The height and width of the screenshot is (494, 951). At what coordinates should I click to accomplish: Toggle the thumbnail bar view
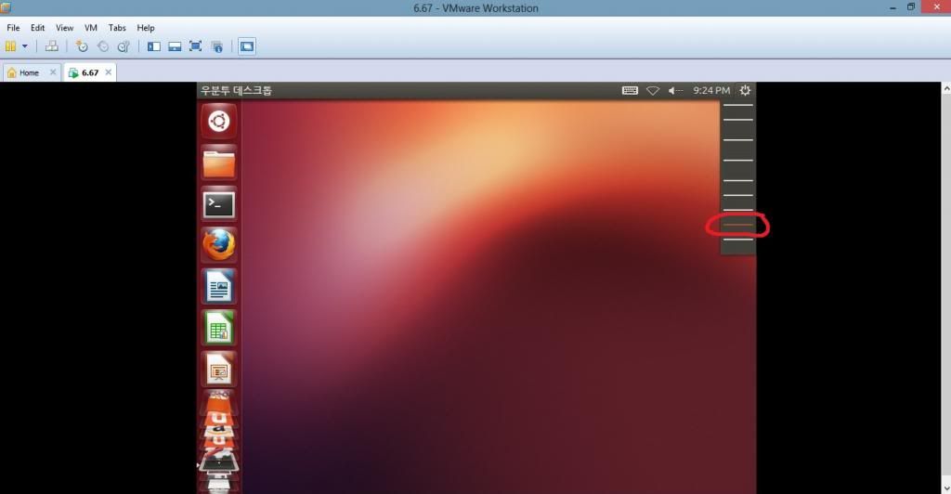pos(175,46)
